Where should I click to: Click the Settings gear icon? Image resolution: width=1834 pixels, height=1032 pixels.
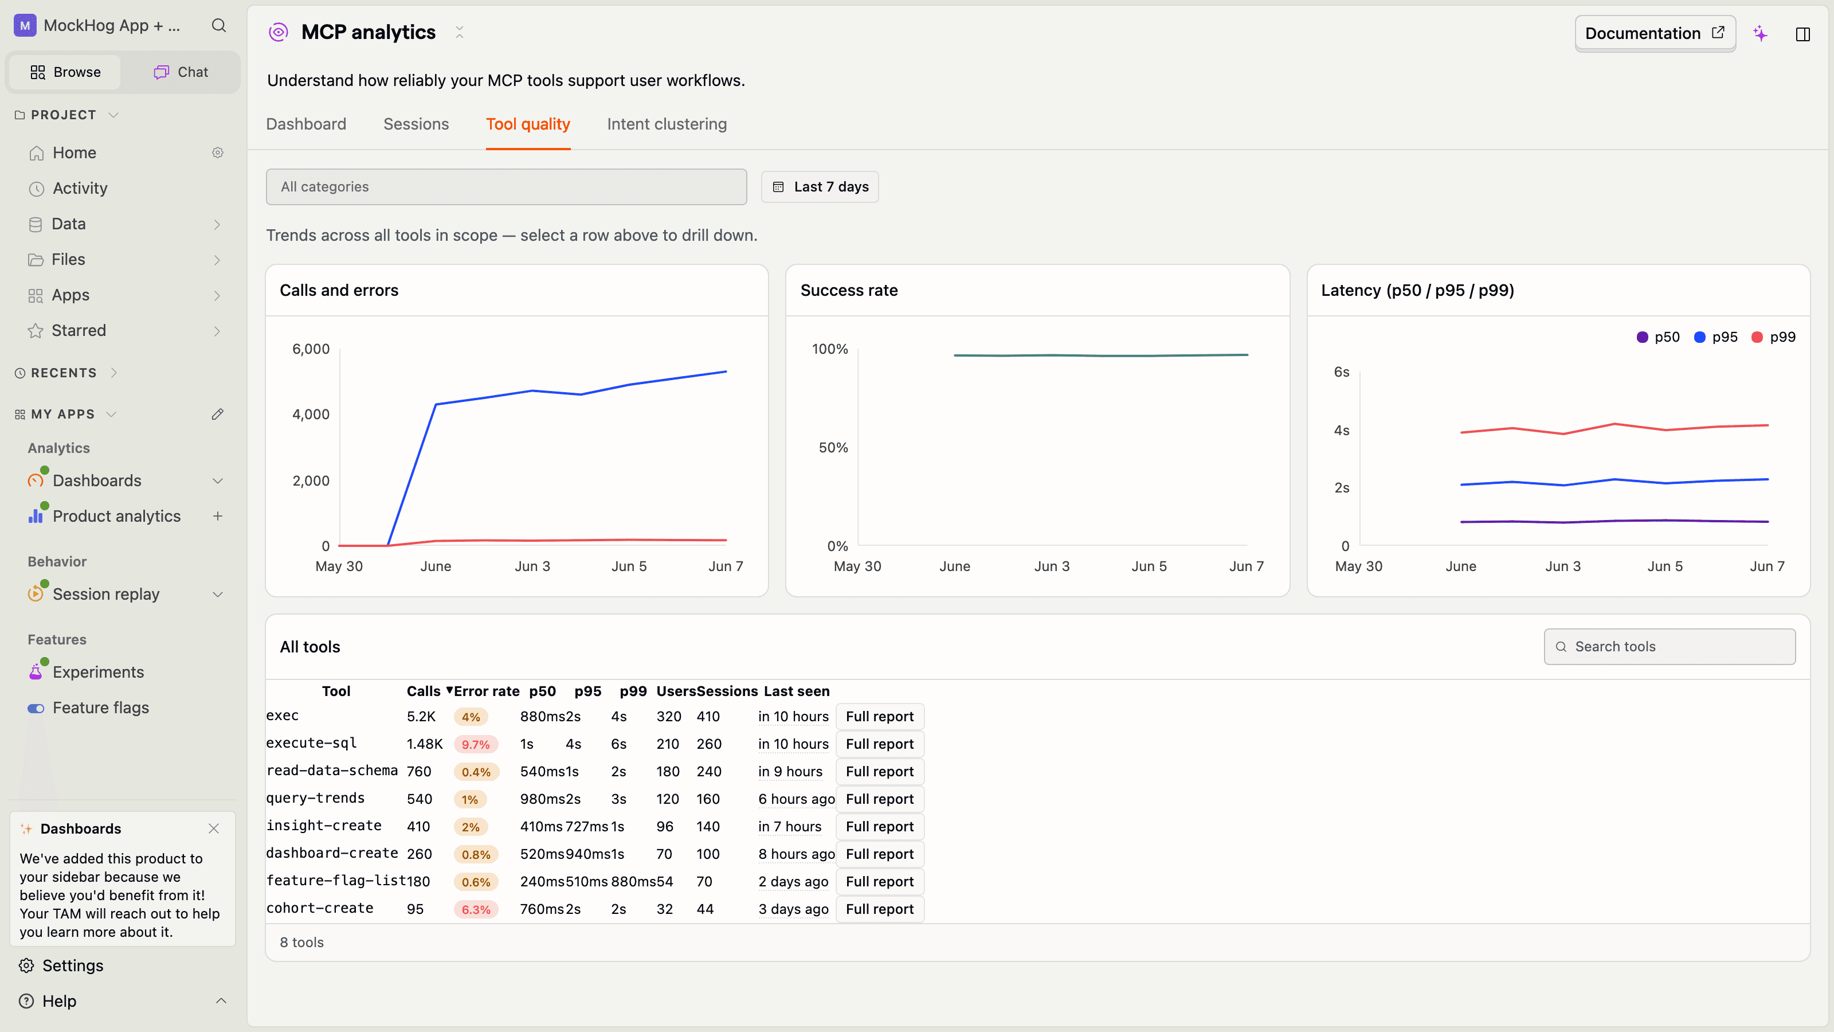point(26,965)
